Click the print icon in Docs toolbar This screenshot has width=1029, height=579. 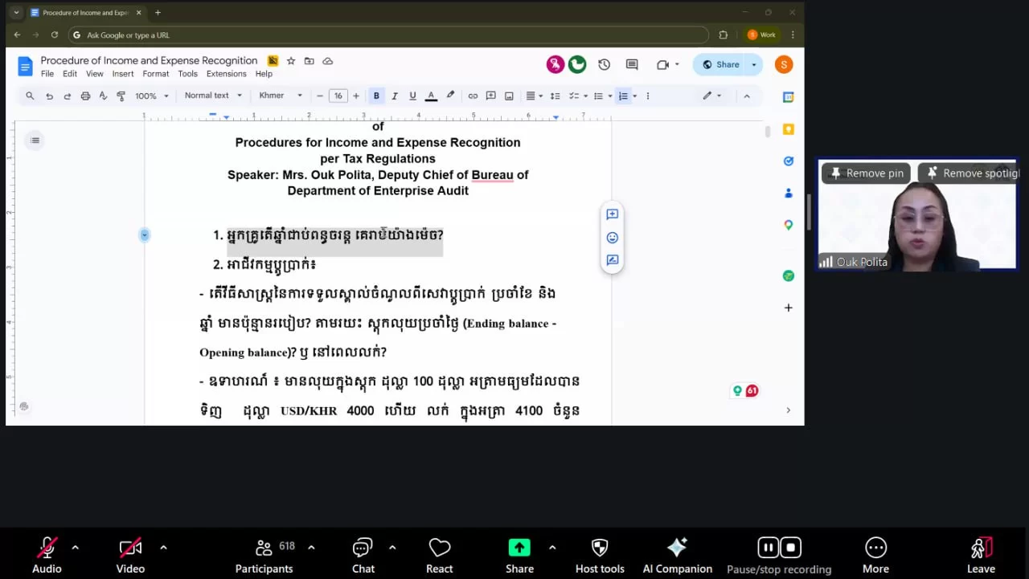pos(85,96)
